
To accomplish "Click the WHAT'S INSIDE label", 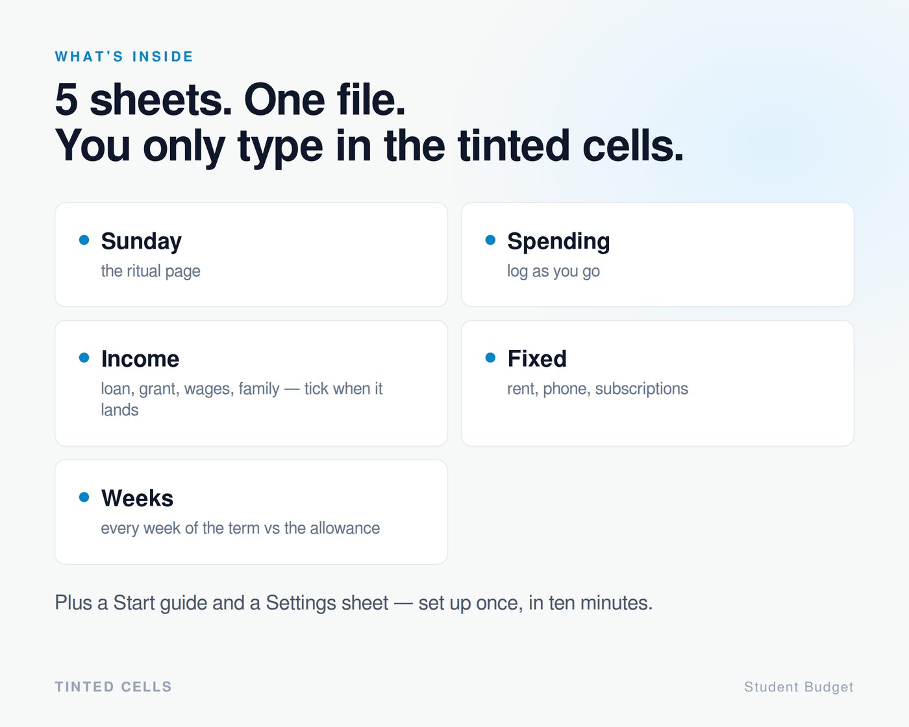I will (x=124, y=56).
